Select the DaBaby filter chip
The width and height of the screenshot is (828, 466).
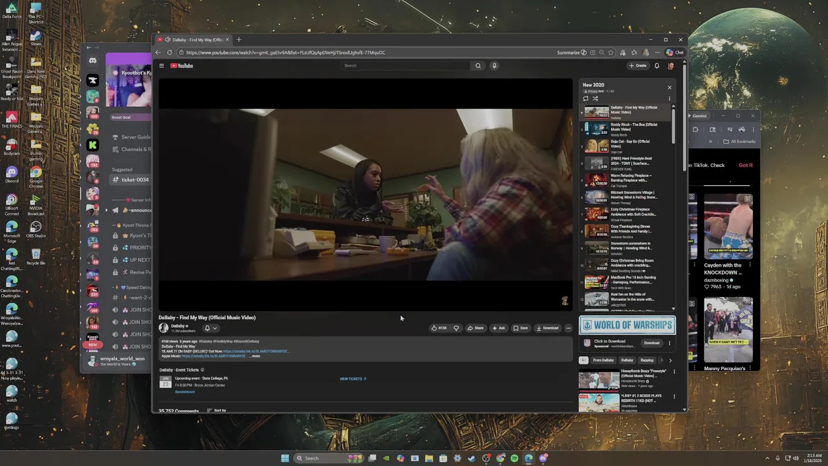[627, 361]
